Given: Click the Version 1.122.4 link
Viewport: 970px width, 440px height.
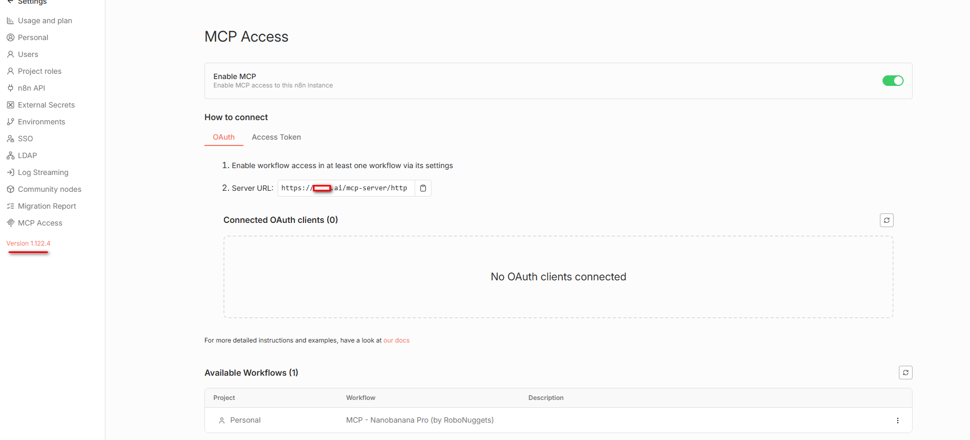Looking at the screenshot, I should (28, 243).
